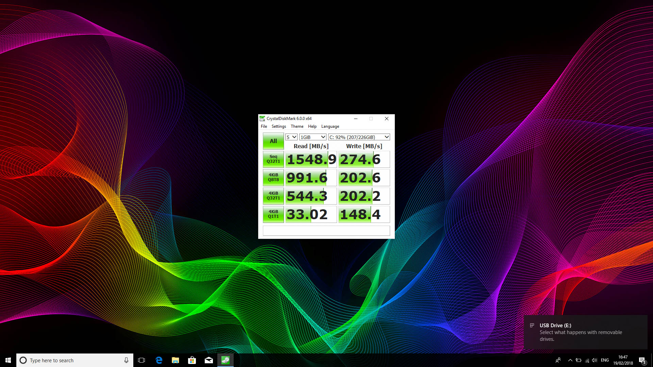Open the test count dropdown showing 5

pyautogui.click(x=291, y=137)
